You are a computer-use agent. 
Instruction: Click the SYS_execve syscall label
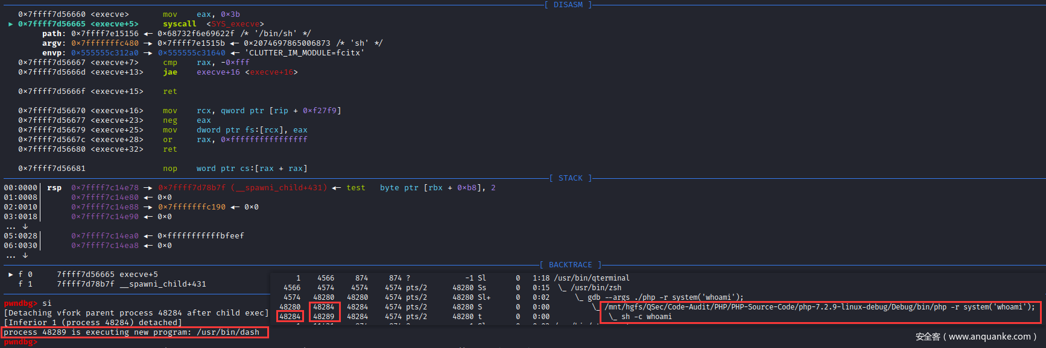pos(235,24)
